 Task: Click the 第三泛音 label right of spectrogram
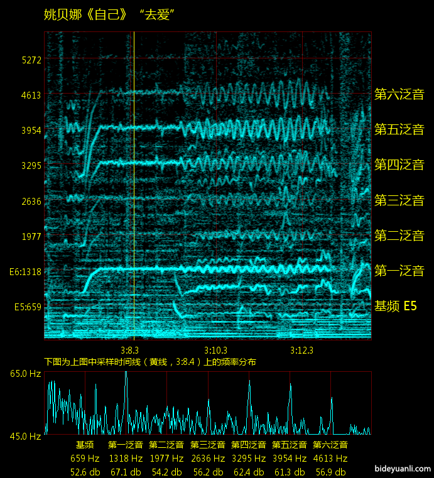[x=399, y=201]
